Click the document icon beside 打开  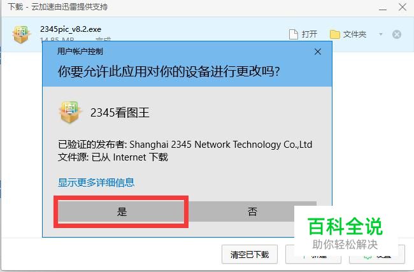294,34
